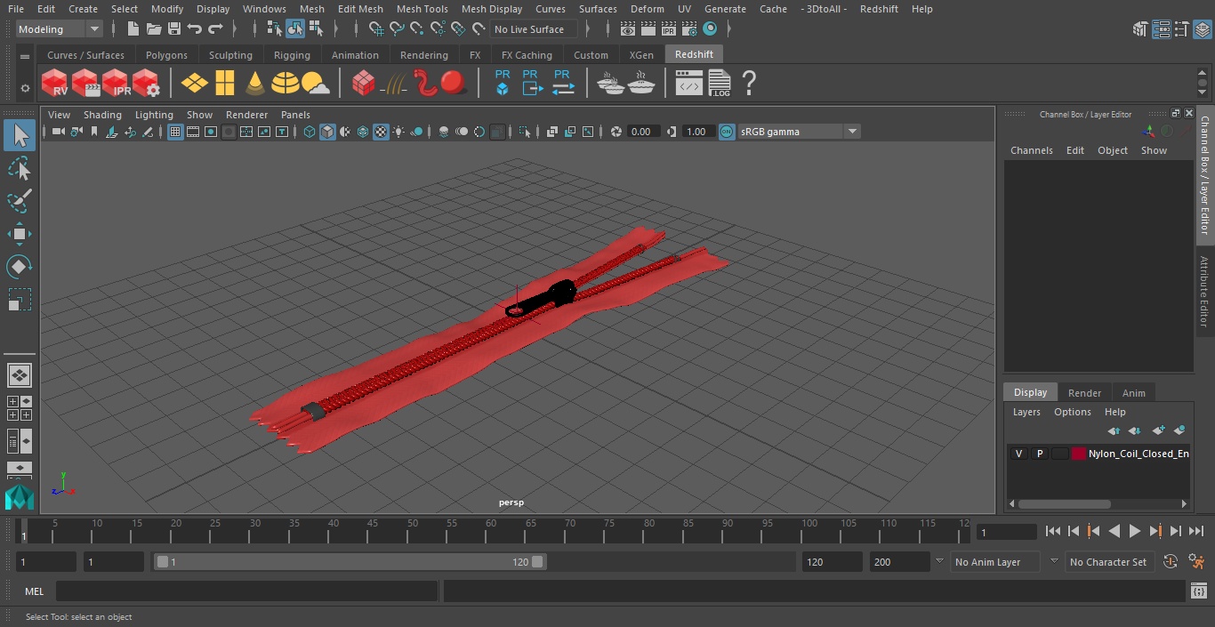Click range slider handle showing 120
Viewport: 1215px width, 627px height.
pyautogui.click(x=538, y=562)
